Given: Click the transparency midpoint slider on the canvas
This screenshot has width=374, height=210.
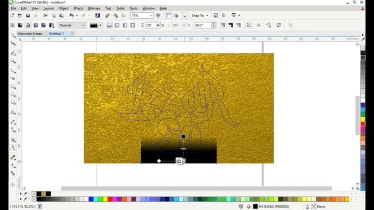Looking at the screenshot, I should pyautogui.click(x=183, y=149).
